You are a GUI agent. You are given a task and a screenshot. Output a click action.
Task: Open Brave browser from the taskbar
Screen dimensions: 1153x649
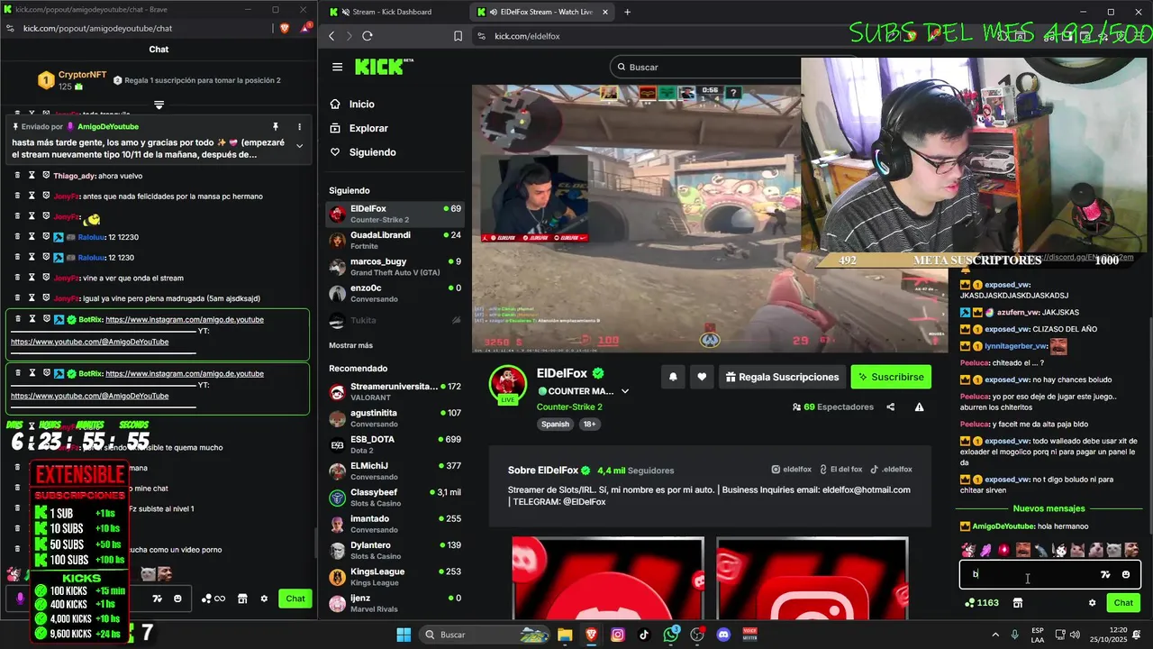point(592,635)
